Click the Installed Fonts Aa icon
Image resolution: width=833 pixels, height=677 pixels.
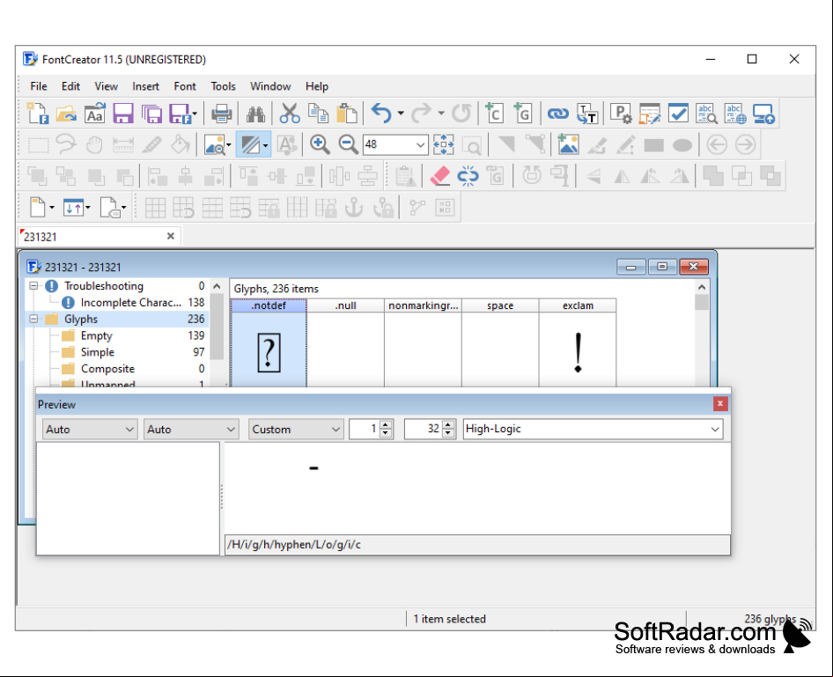point(95,114)
